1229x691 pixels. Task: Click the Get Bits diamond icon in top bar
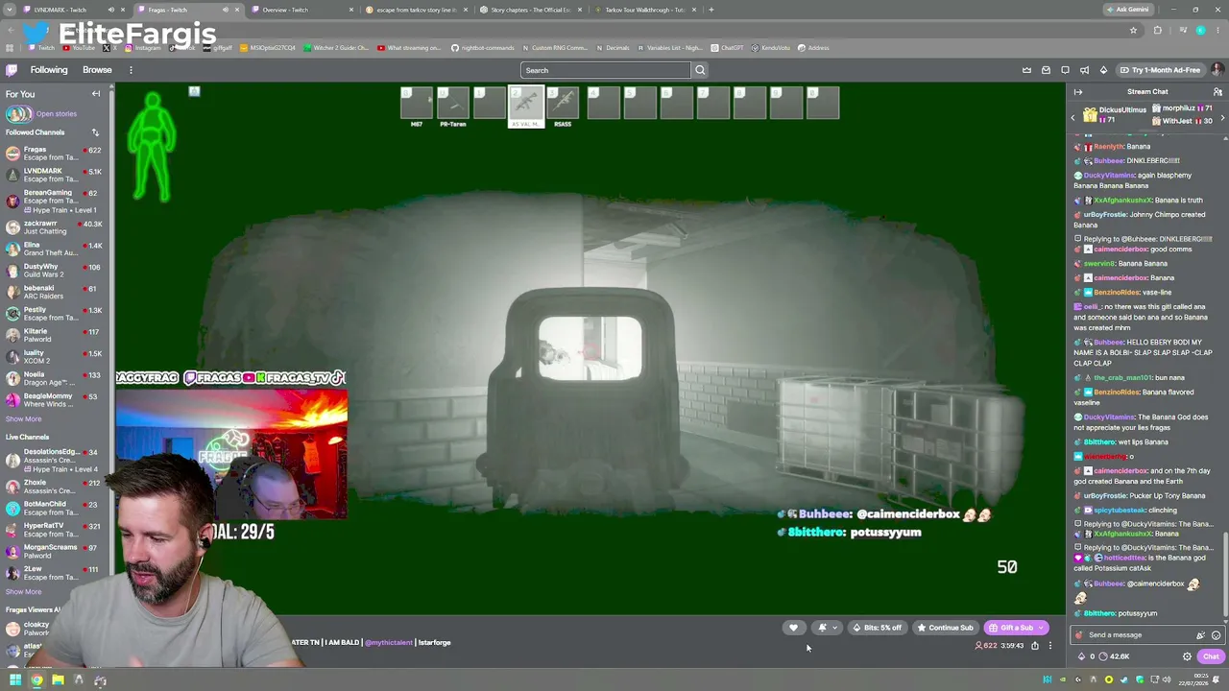click(1103, 70)
